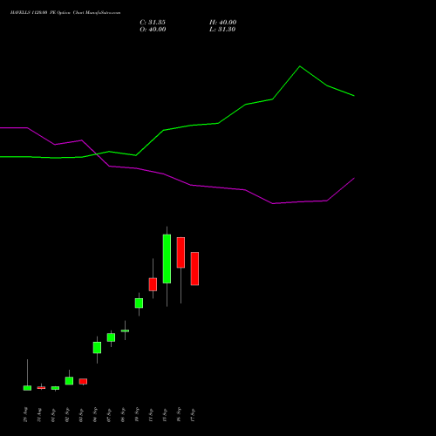Screen dimensions: 436x436
Task: Click the 17 Sep date label
Action: click(x=193, y=414)
